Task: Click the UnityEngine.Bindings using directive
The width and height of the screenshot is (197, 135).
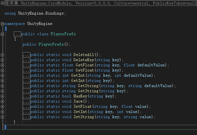Action: point(35,13)
